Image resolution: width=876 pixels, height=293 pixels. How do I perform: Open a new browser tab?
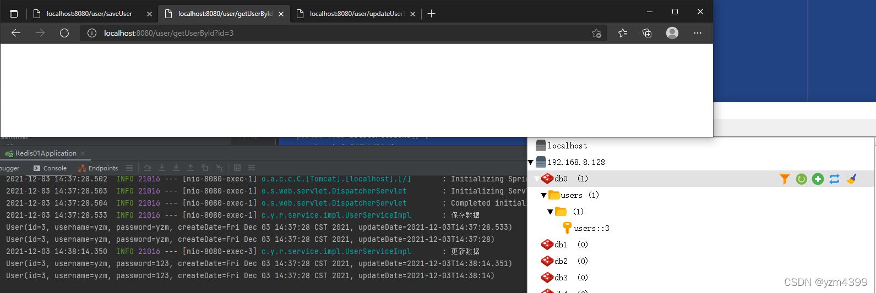[431, 14]
